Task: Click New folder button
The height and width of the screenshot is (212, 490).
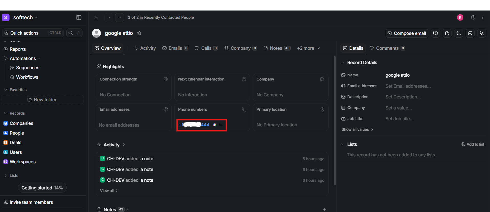Action: click(x=42, y=100)
